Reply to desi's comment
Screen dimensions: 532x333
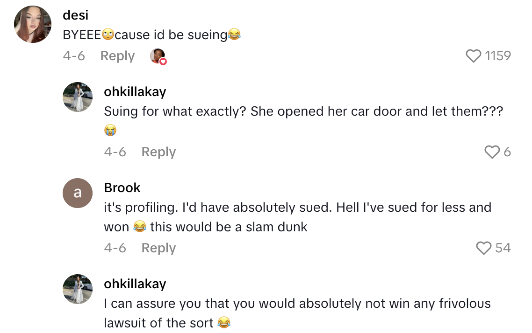click(x=117, y=55)
